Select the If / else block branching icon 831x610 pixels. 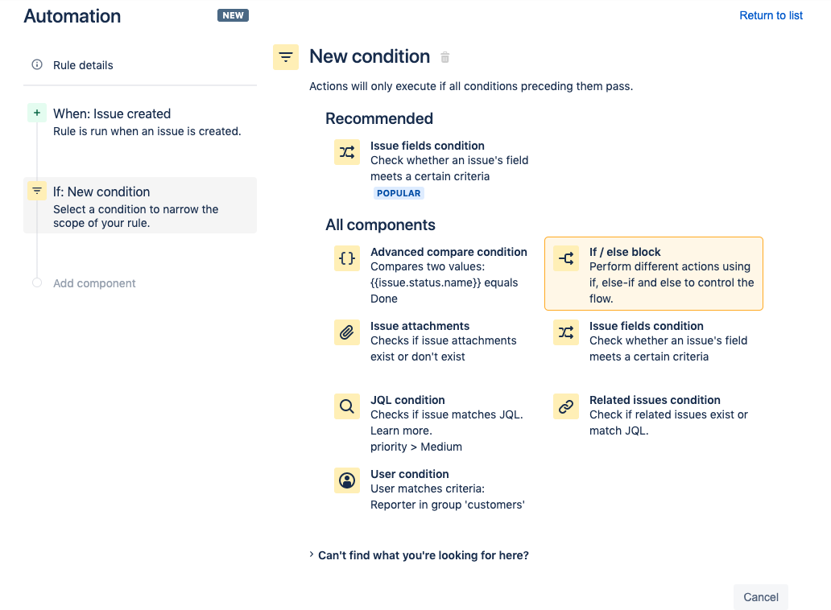coord(565,258)
